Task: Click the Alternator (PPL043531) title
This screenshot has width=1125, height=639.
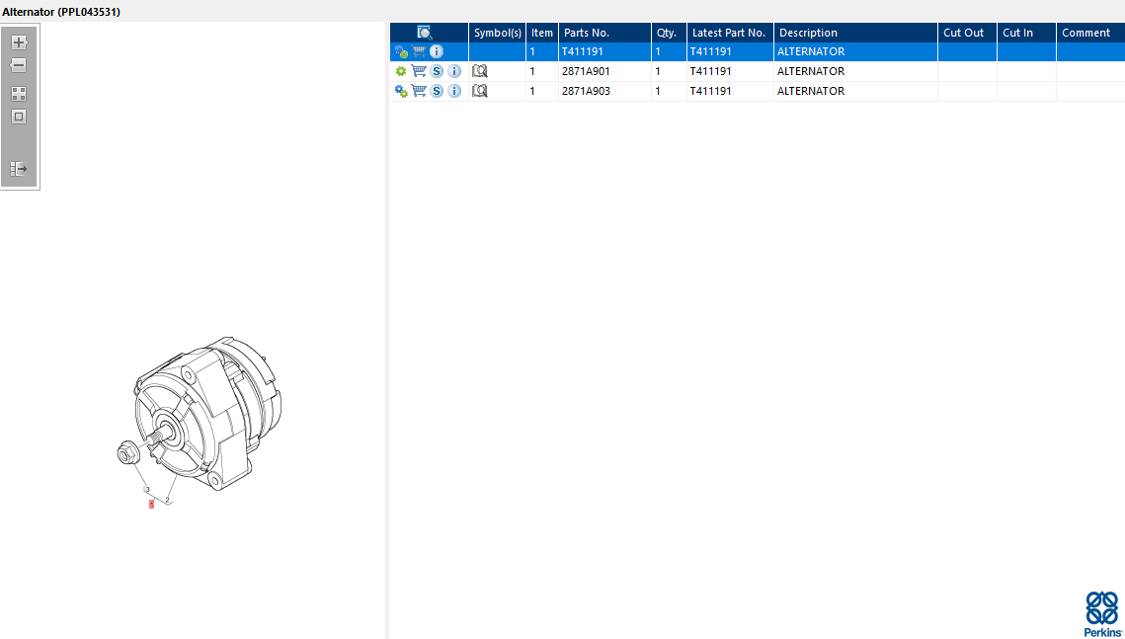Action: click(61, 12)
